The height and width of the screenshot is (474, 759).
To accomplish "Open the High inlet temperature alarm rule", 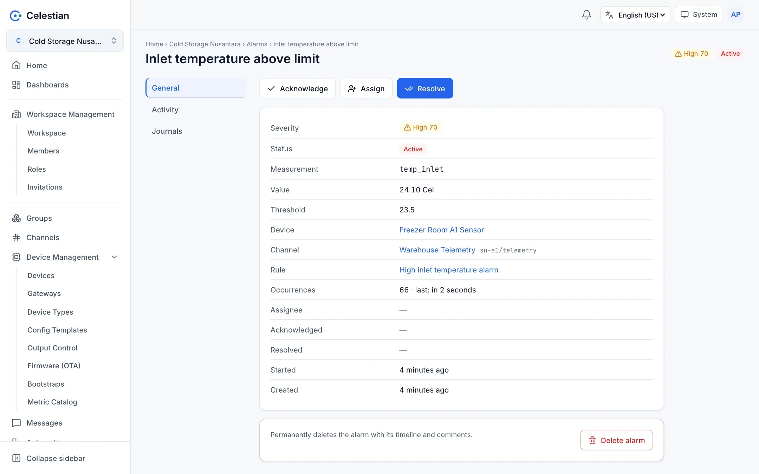I will (448, 270).
